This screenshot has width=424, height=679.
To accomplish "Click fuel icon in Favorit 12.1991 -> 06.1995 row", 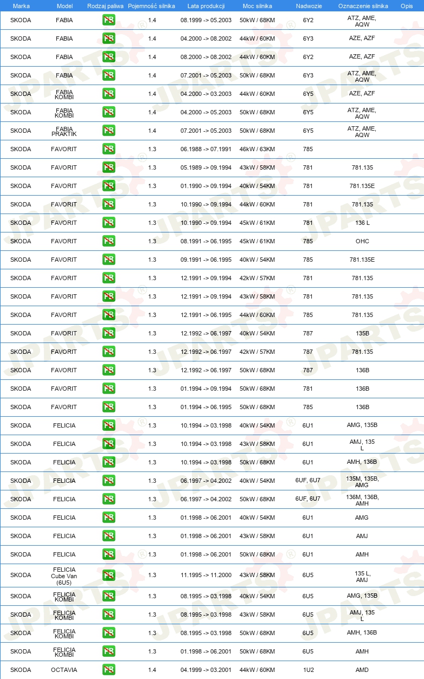I will pyautogui.click(x=108, y=315).
